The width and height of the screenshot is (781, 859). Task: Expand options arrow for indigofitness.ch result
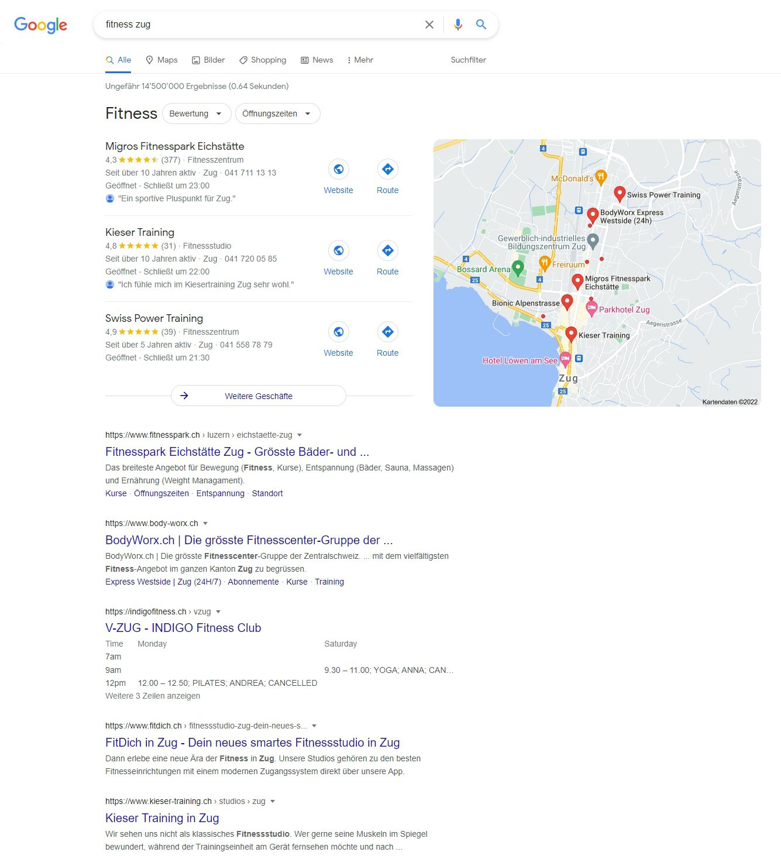pos(218,611)
